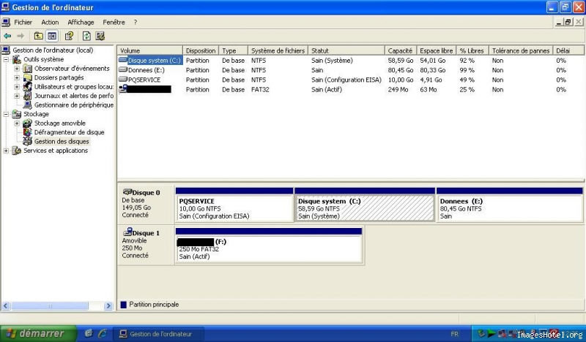Select the Donnees (E:) partition block

510,208
